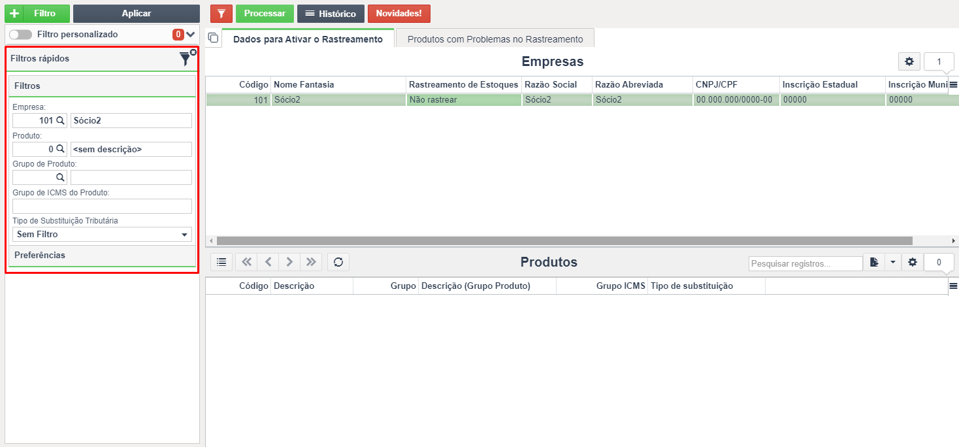Screen dimensions: 959x447
Task: Open Empresa search magnifier icon
Action: point(60,120)
